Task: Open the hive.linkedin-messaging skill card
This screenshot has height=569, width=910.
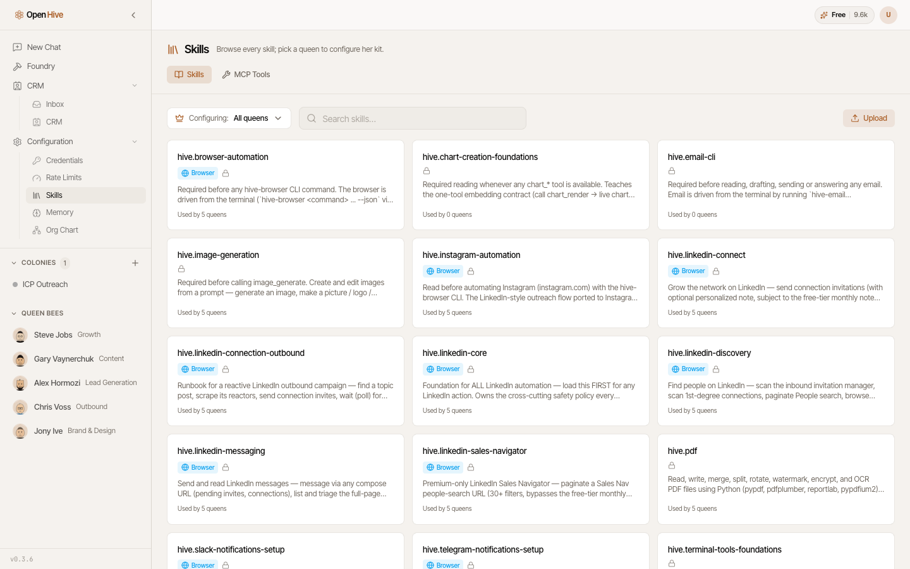Action: [286, 479]
